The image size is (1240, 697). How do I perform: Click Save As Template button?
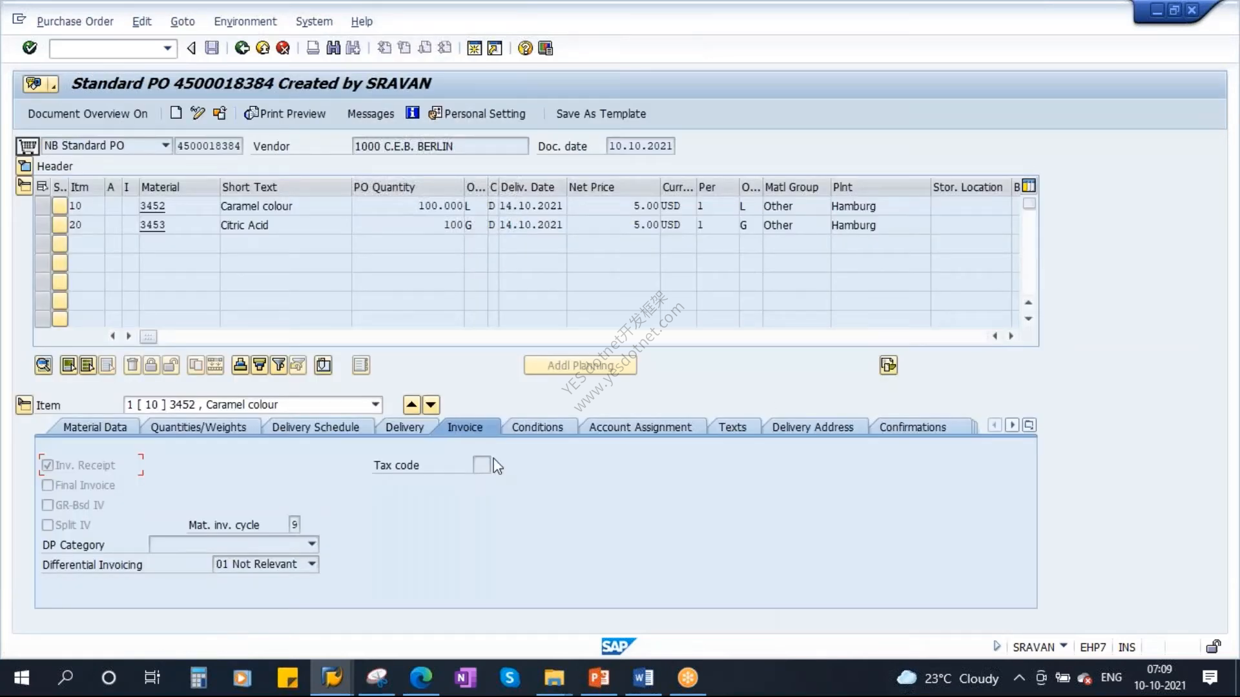tap(601, 114)
